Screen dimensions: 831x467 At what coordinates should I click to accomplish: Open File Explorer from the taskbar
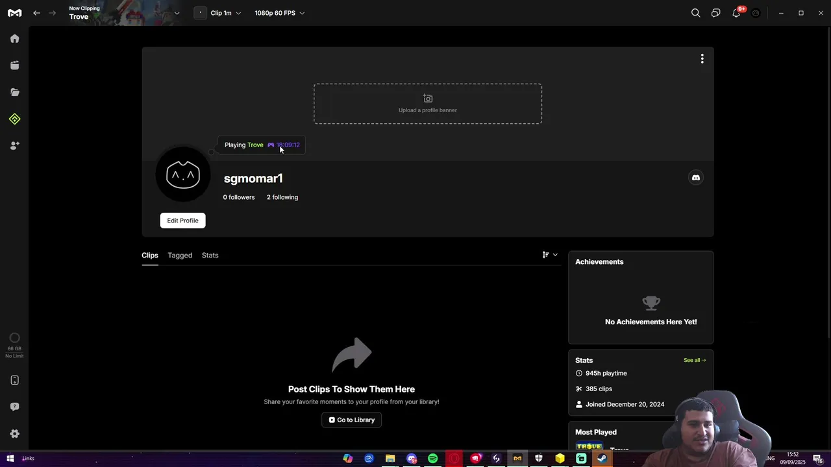point(390,459)
